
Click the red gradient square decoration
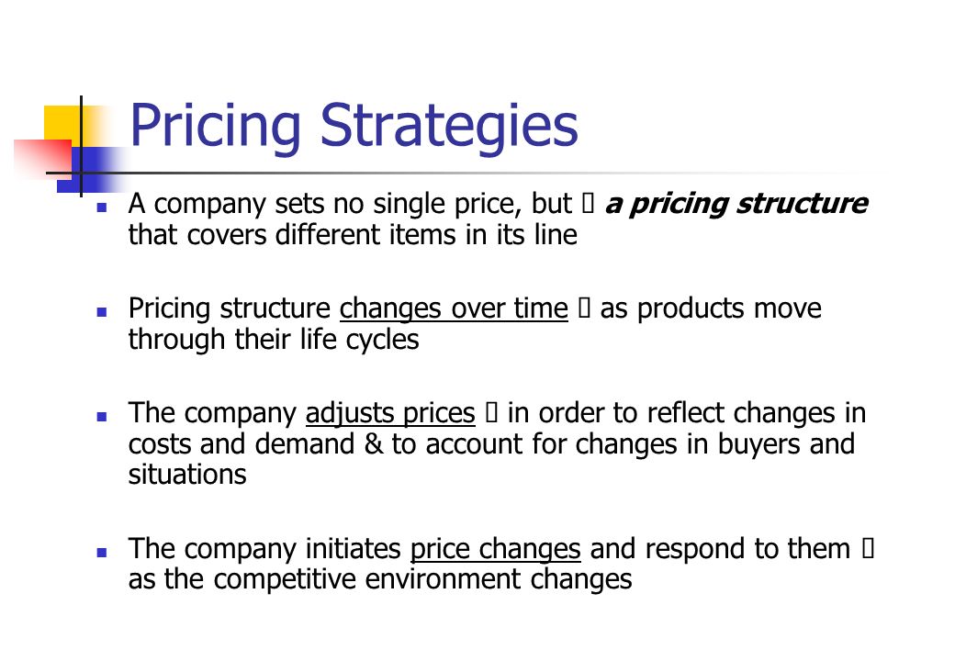click(x=42, y=158)
